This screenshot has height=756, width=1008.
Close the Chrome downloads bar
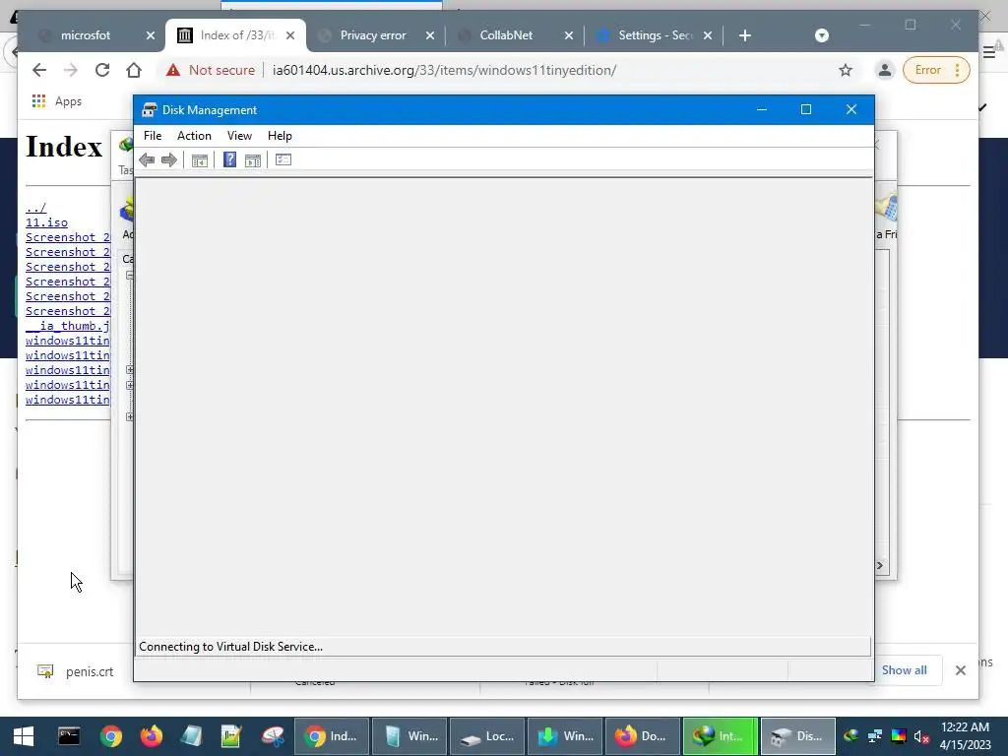961,670
